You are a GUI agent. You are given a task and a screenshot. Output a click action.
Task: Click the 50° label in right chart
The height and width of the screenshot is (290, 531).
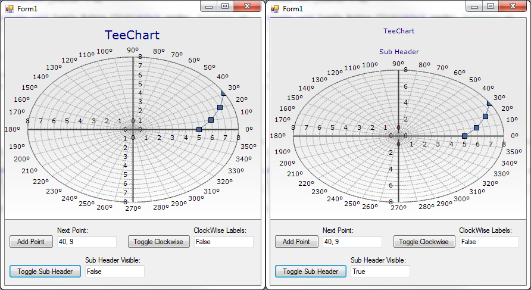point(475,80)
